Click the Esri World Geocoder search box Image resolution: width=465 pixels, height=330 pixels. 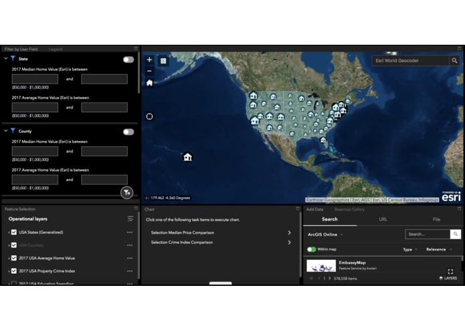pyautogui.click(x=410, y=61)
